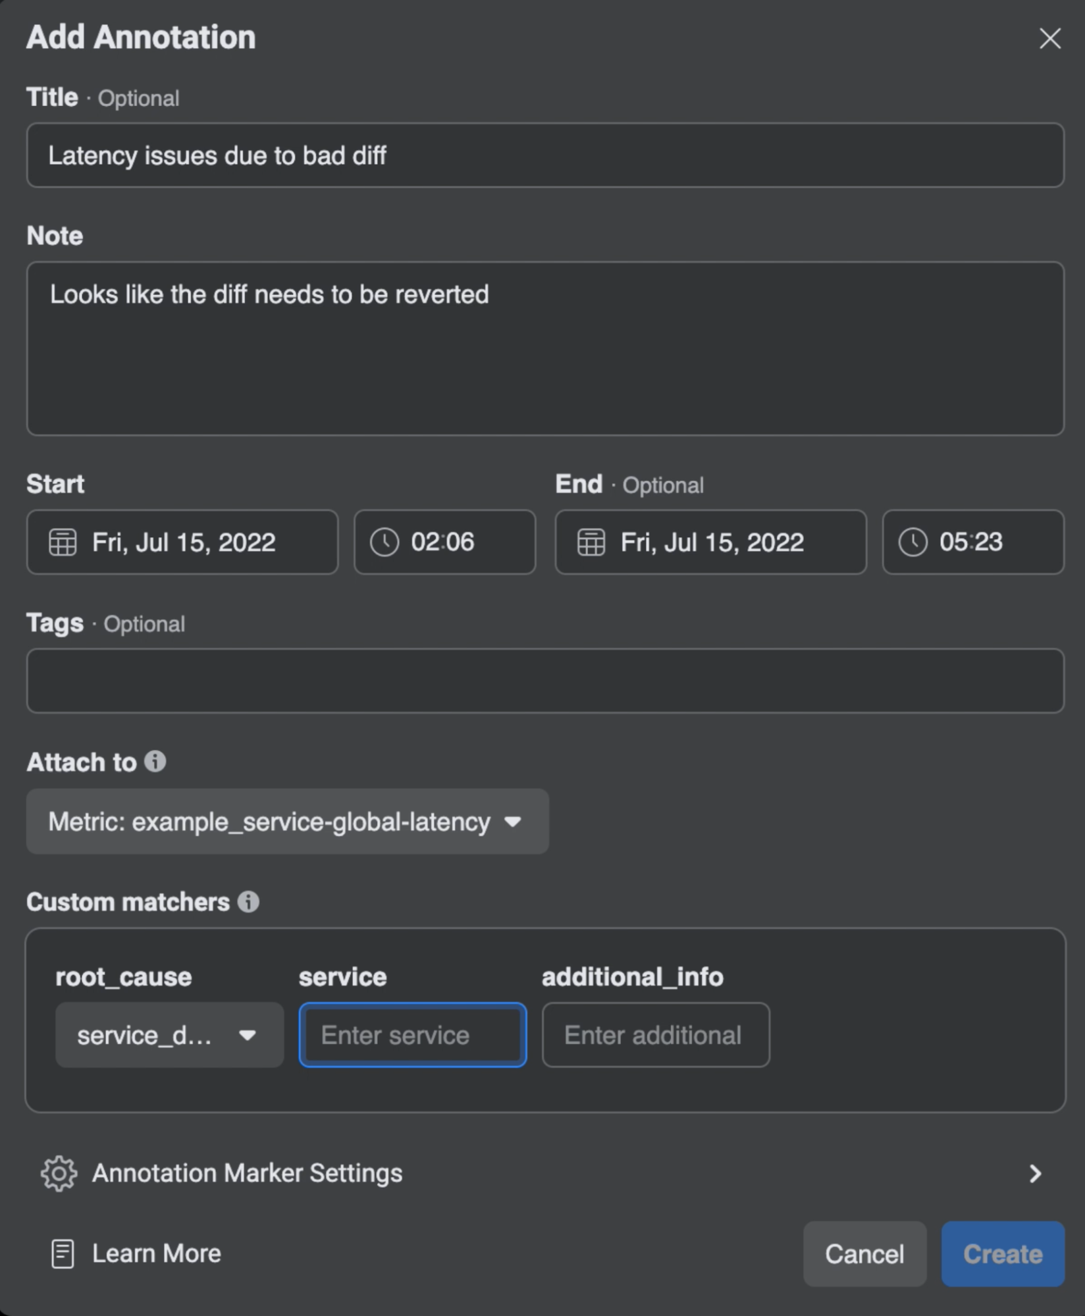Screen dimensions: 1085x1316
Task: View the Custom matchers info tooltip
Action: pos(249,902)
